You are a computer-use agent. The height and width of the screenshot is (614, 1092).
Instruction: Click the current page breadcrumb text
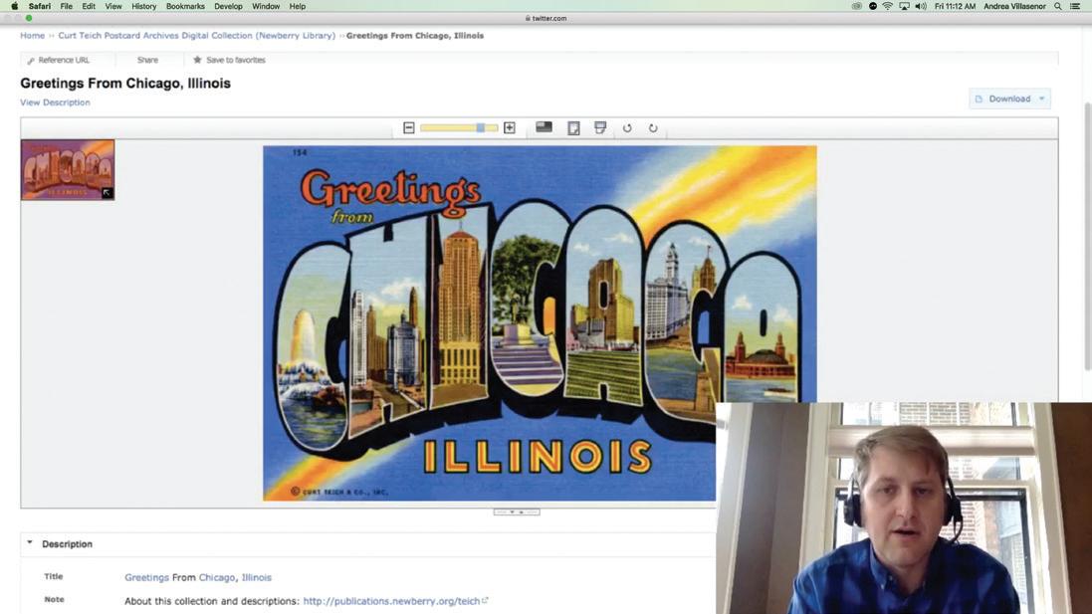pyautogui.click(x=415, y=36)
